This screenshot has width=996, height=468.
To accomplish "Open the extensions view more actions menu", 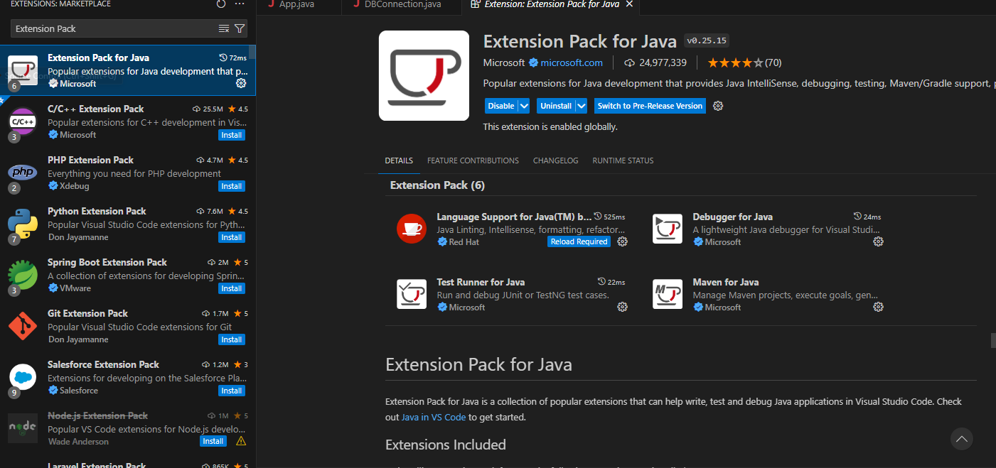I will pyautogui.click(x=240, y=4).
